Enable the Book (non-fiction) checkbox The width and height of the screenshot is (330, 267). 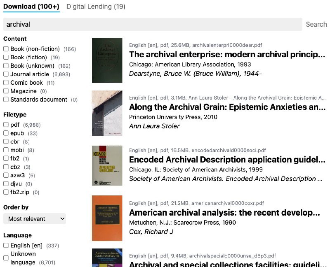6,49
